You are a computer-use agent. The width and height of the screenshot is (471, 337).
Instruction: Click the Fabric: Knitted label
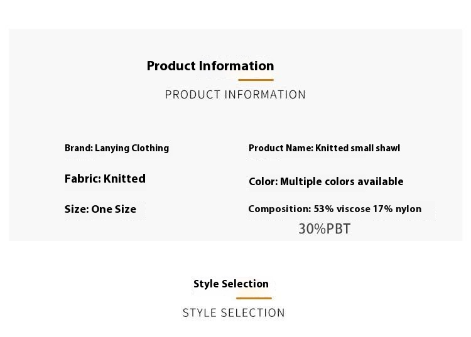pos(105,179)
